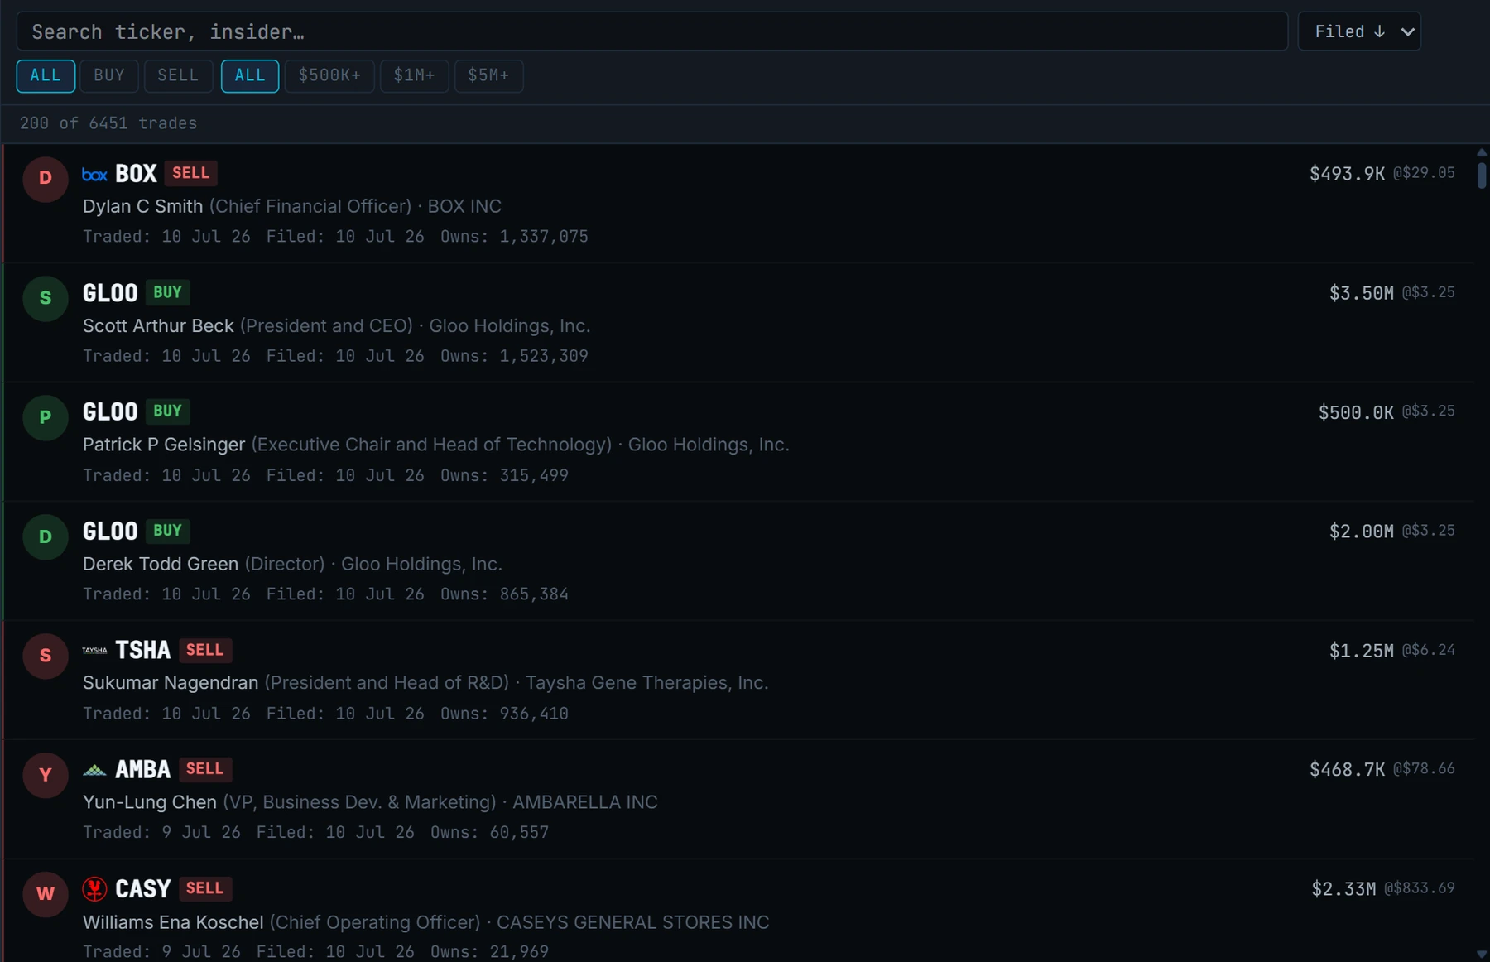Open the BOX ticker link
Image resolution: width=1490 pixels, height=962 pixels.
(136, 174)
